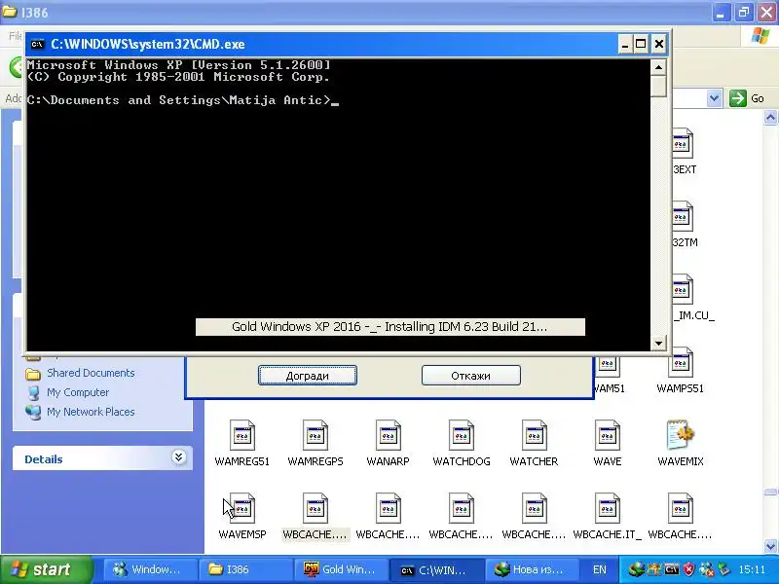This screenshot has width=779, height=584.
Task: Switch to the C:\WIN... taskbar item
Action: [436, 569]
